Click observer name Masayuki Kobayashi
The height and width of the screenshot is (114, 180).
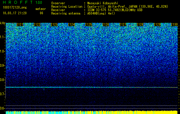coord(103,3)
